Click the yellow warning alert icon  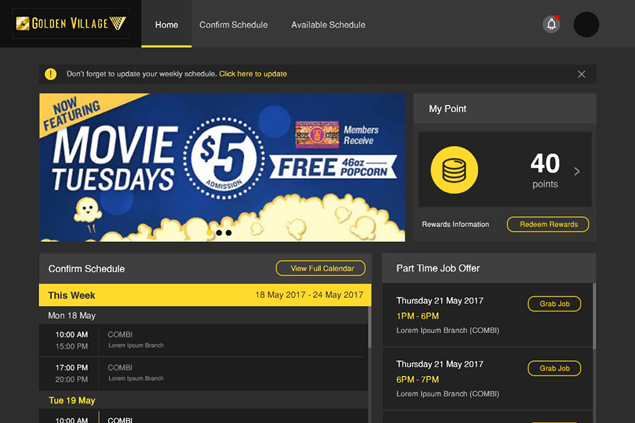pos(51,74)
